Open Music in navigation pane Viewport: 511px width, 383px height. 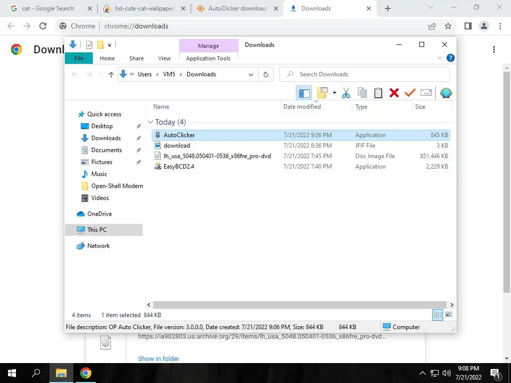pyautogui.click(x=99, y=174)
